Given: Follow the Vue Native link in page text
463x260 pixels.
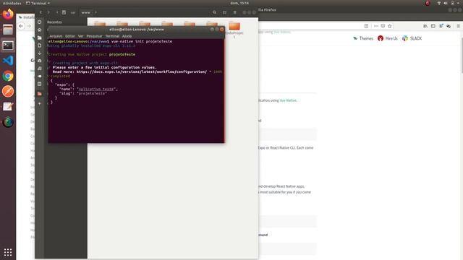Looking at the screenshot, I should point(288,100).
